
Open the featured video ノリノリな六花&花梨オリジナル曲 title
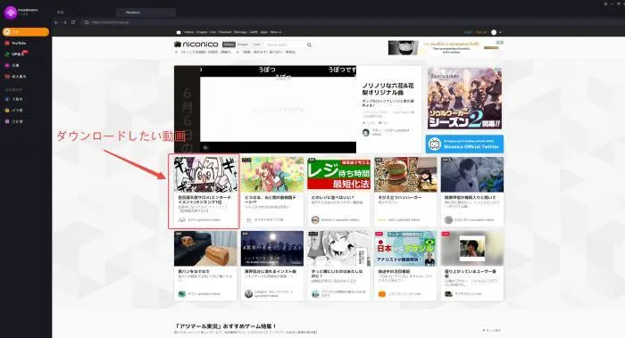[x=387, y=89]
